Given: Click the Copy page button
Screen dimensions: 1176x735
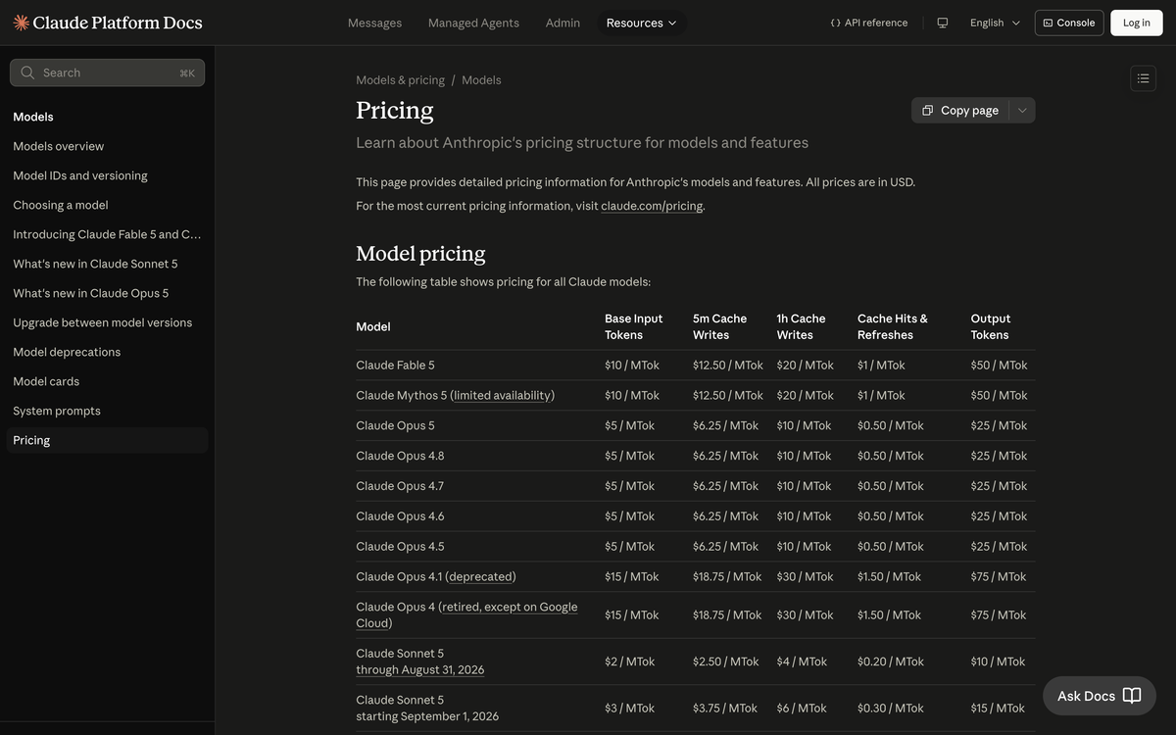Looking at the screenshot, I should click(960, 111).
